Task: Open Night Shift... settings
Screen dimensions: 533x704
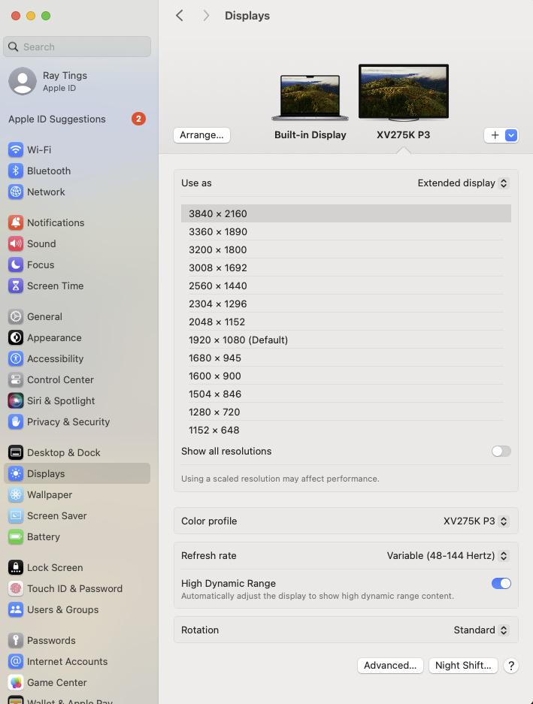Action: pos(463,665)
